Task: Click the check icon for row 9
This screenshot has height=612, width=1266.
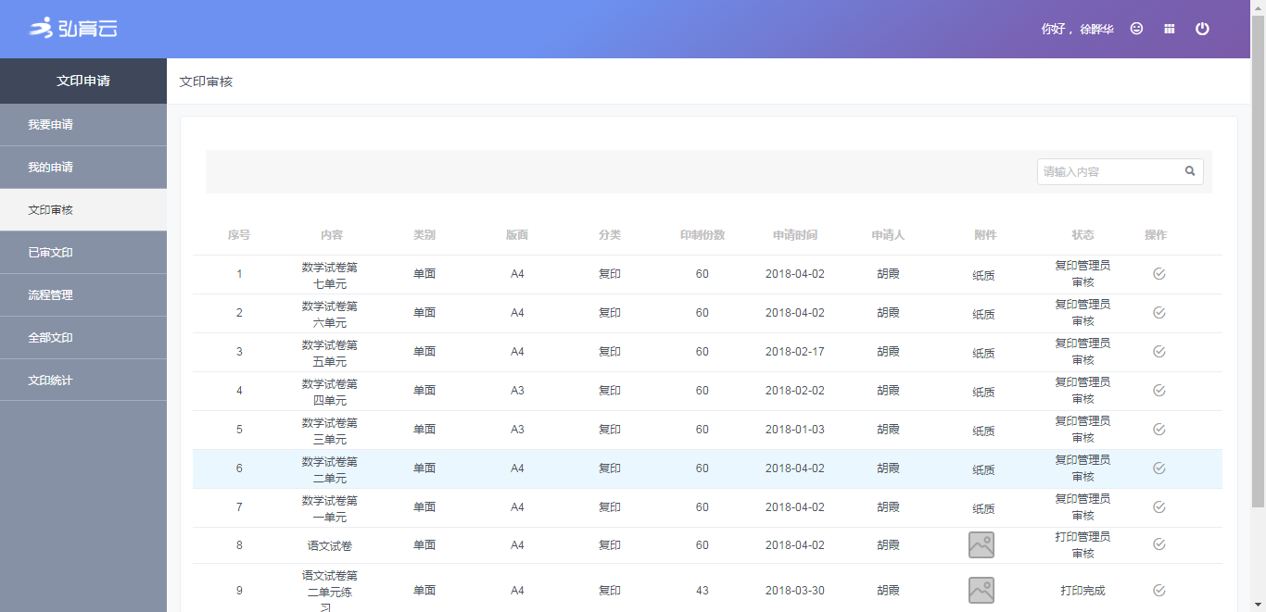Action: pyautogui.click(x=1158, y=591)
